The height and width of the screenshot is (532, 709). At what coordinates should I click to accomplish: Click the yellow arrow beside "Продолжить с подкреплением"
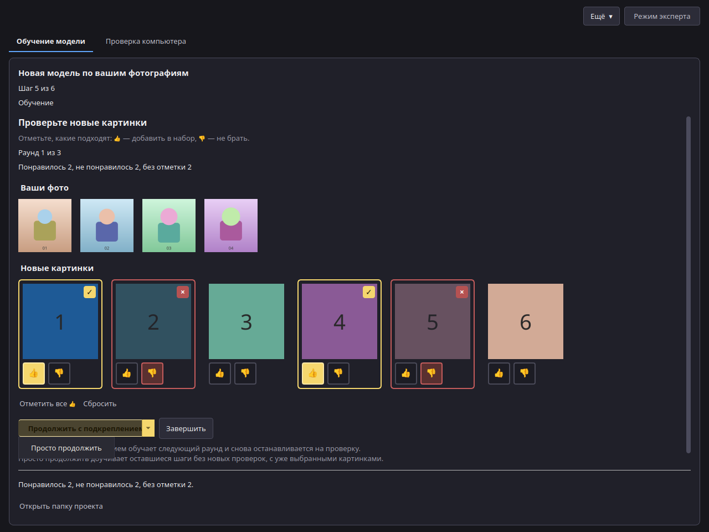point(148,428)
